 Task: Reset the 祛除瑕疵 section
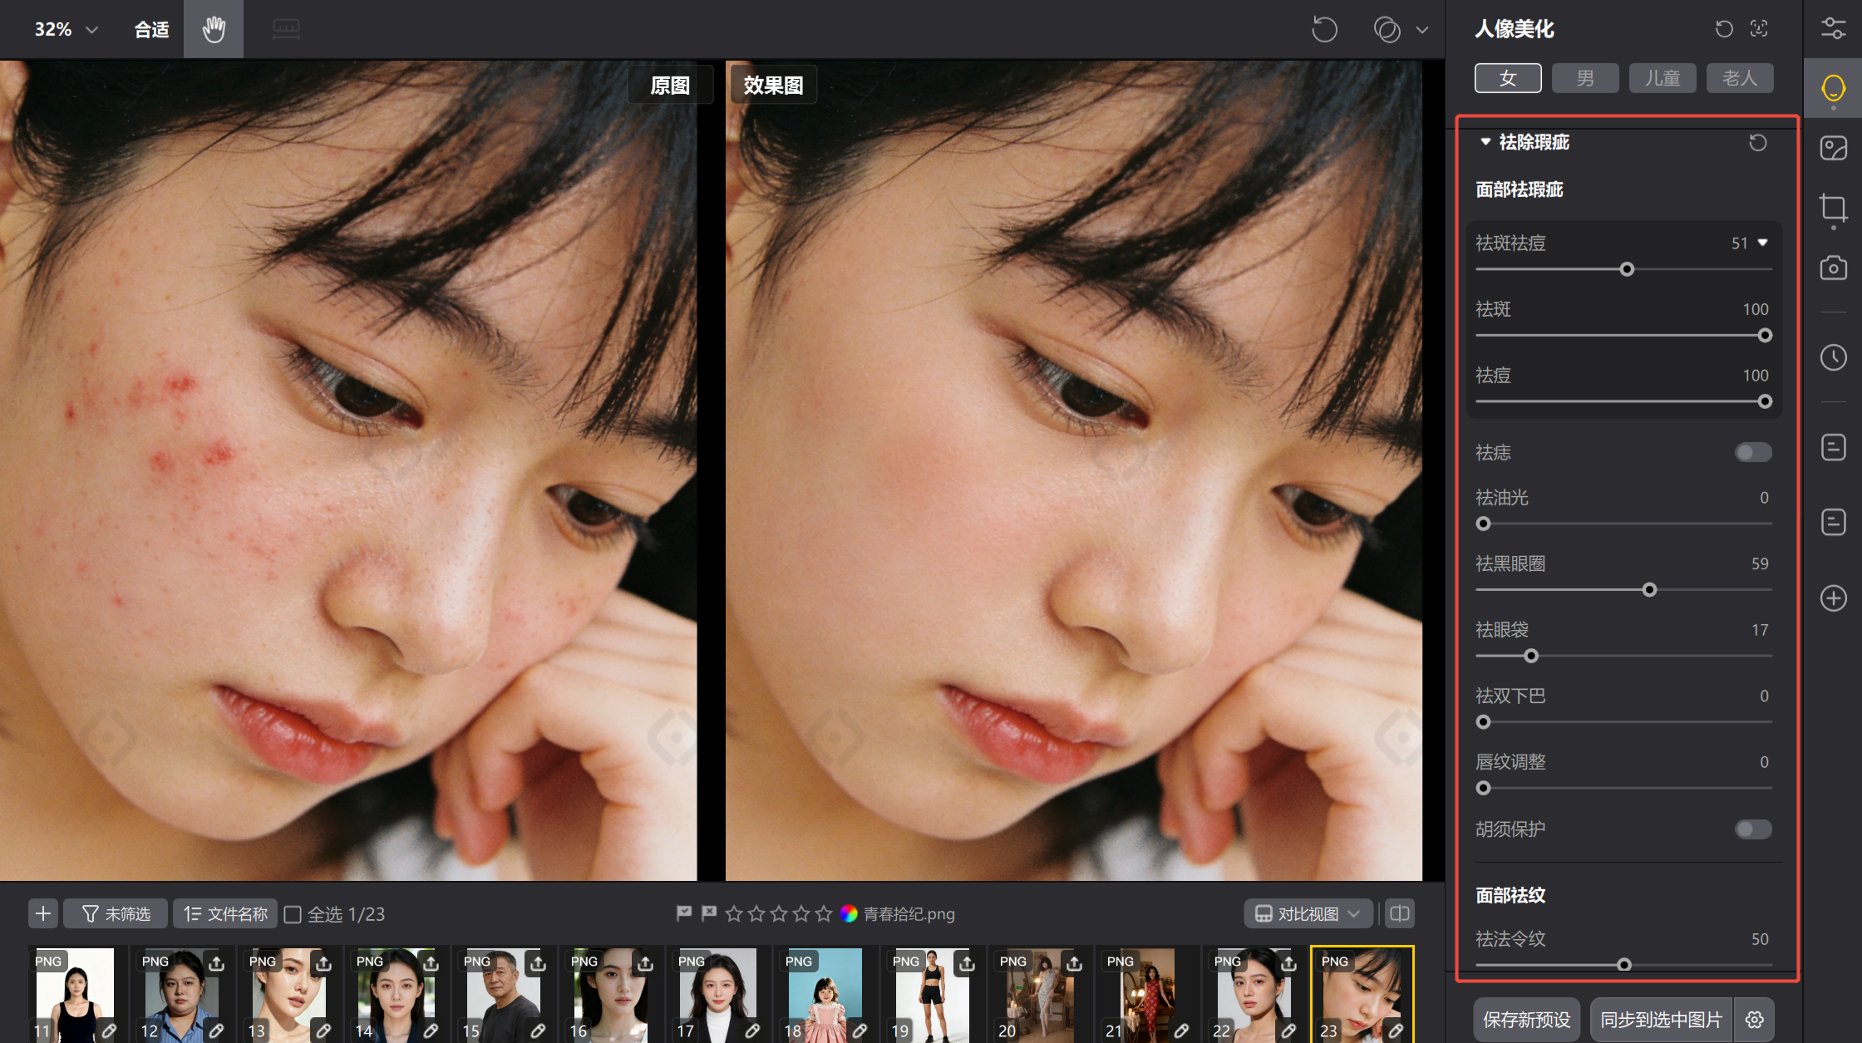point(1757,143)
